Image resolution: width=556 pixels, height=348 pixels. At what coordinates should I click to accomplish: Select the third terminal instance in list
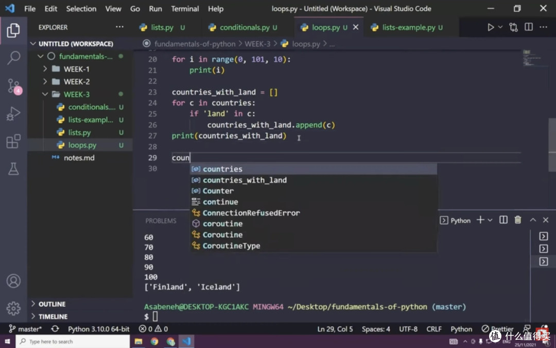tap(543, 262)
